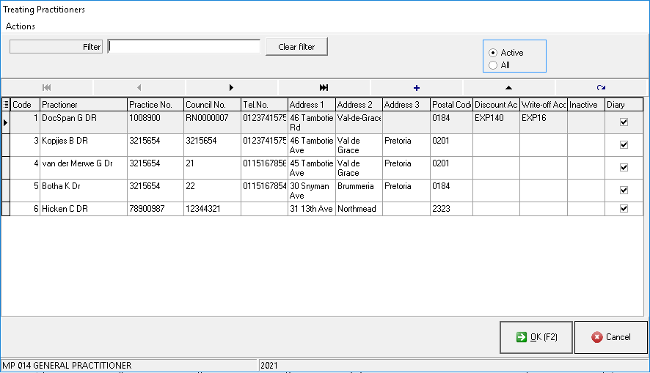
Task: Select the All radio button
Action: 493,65
